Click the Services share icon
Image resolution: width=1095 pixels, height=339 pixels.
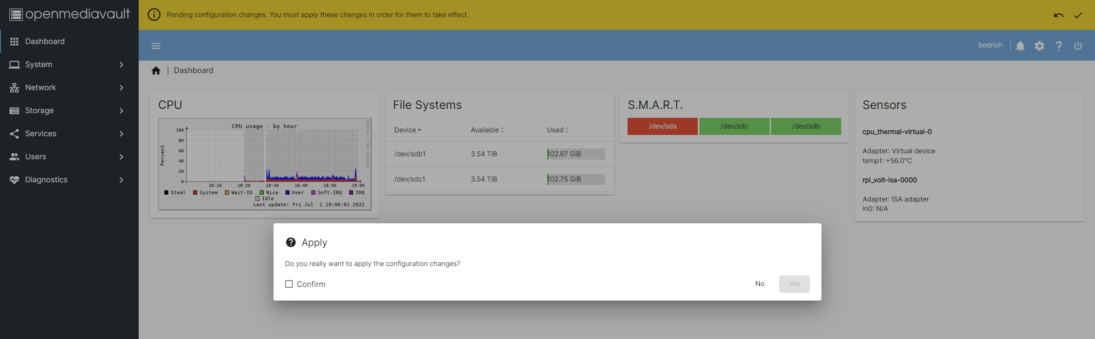pos(15,134)
